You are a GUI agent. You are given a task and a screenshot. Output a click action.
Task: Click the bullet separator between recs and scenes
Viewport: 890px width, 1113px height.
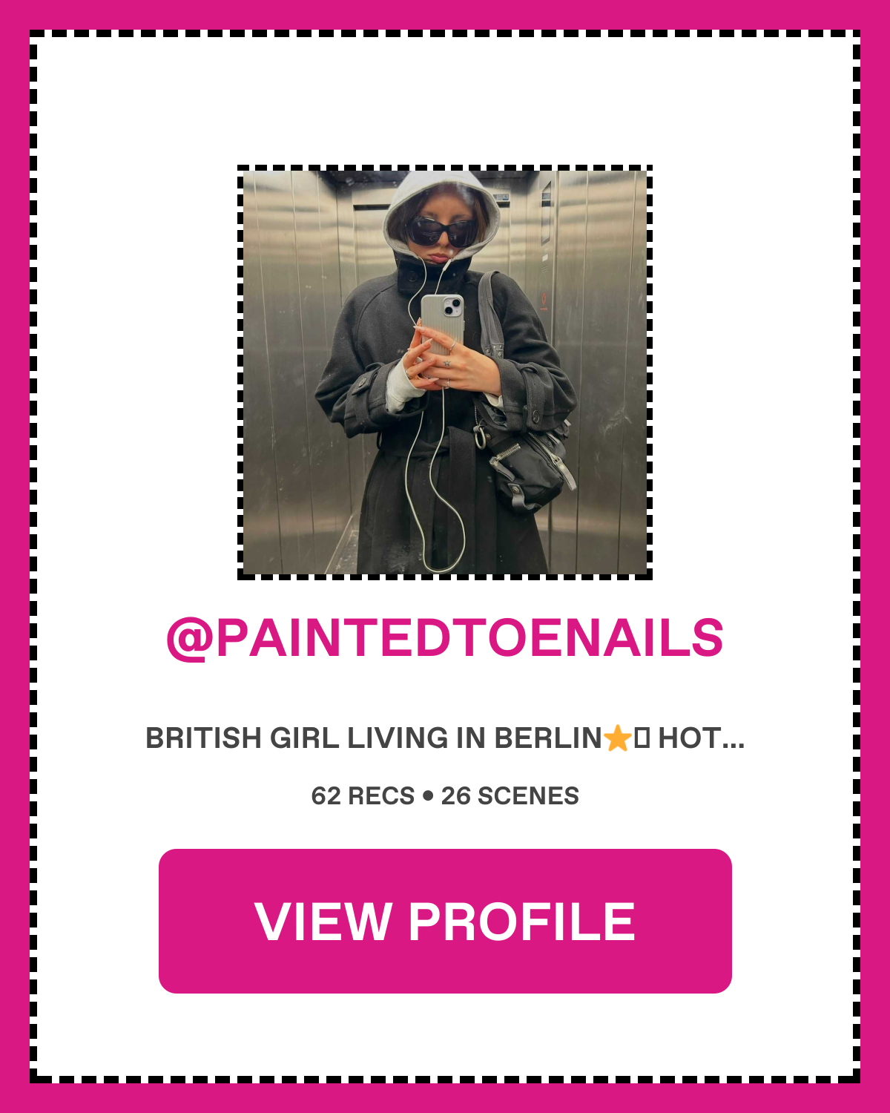tap(428, 796)
